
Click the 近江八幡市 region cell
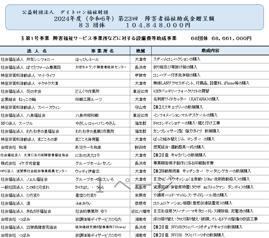(140, 211)
